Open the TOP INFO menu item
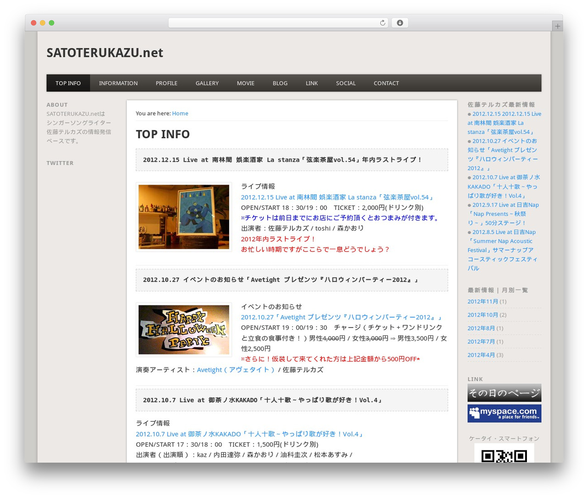The width and height of the screenshot is (588, 498). click(x=68, y=83)
